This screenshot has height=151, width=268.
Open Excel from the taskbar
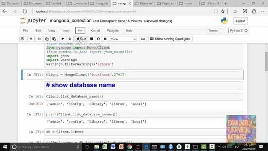click(105, 147)
